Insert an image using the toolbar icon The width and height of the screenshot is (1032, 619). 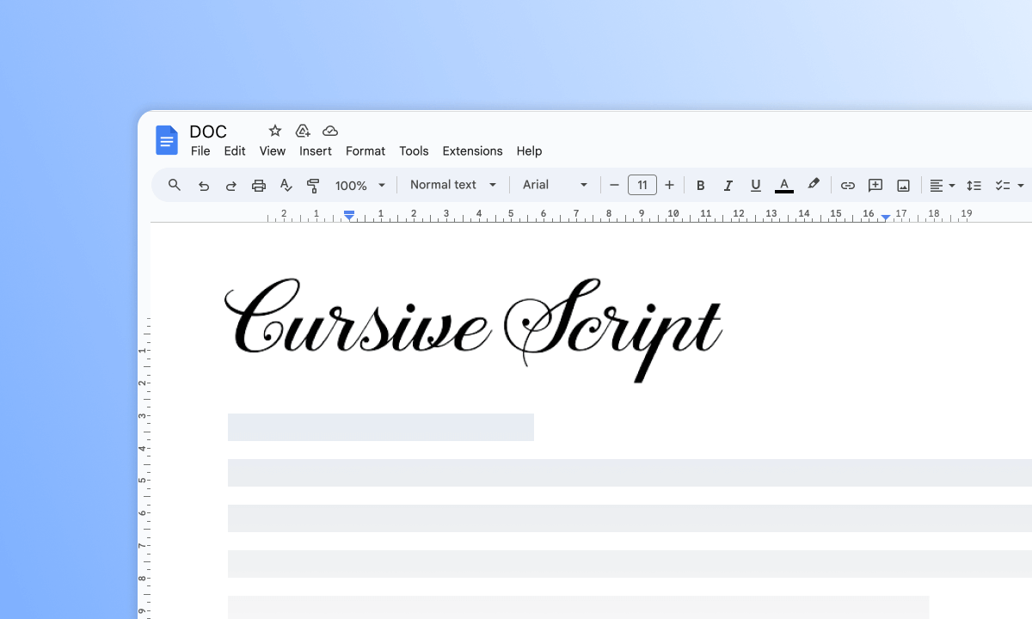[x=904, y=185]
